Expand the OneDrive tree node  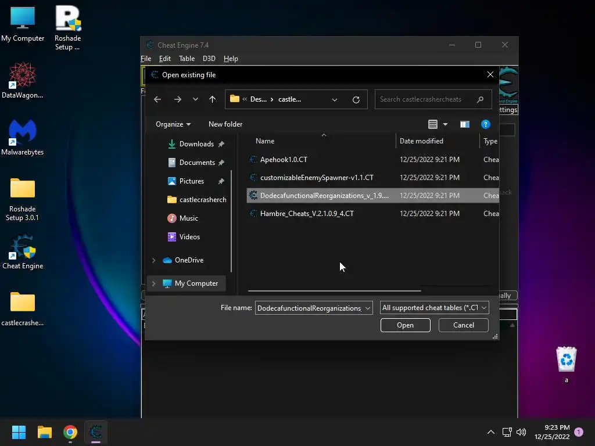pyautogui.click(x=153, y=260)
